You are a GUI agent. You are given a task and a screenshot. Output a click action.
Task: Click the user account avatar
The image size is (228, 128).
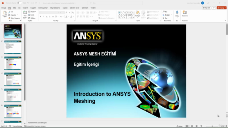(x=203, y=3)
